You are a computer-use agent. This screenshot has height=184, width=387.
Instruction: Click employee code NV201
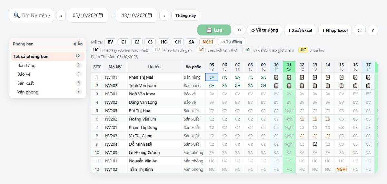click(111, 128)
